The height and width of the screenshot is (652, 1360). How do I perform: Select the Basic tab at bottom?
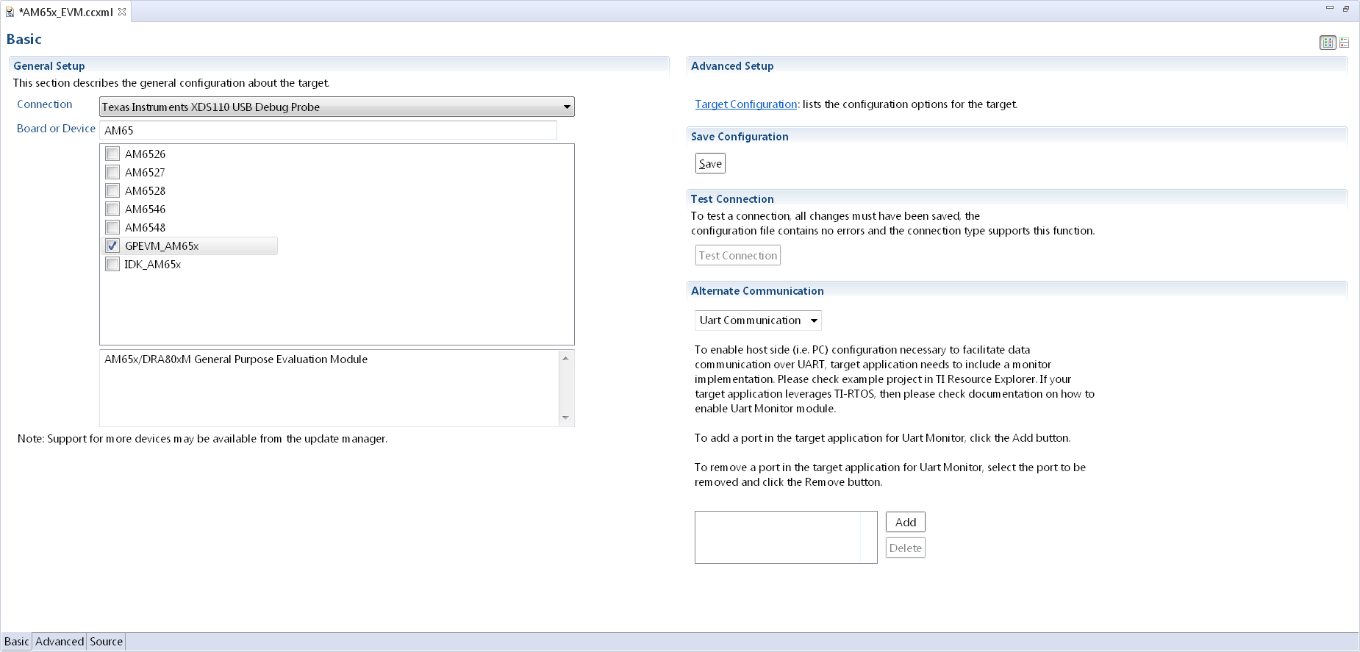click(17, 642)
